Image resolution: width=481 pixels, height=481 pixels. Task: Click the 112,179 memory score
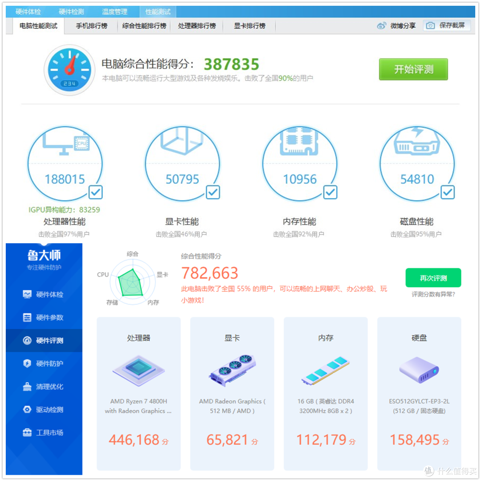(x=326, y=440)
